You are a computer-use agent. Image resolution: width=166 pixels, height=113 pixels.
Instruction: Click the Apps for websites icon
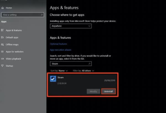2,52
